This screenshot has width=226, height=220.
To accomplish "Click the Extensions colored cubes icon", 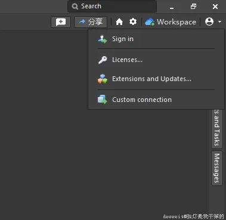I will pos(103,79).
